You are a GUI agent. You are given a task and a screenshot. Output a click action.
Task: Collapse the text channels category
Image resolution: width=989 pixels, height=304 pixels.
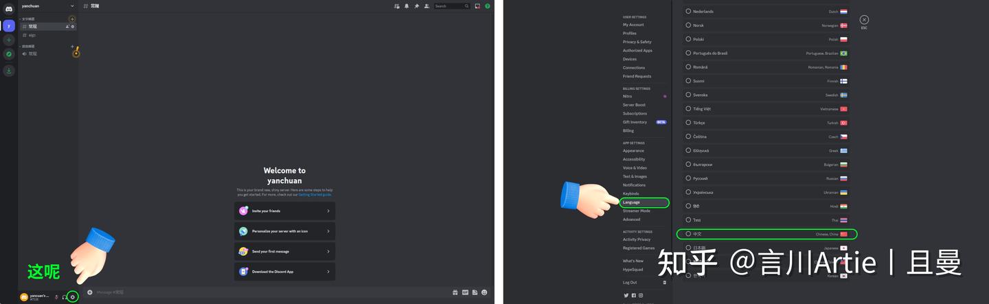(27, 19)
